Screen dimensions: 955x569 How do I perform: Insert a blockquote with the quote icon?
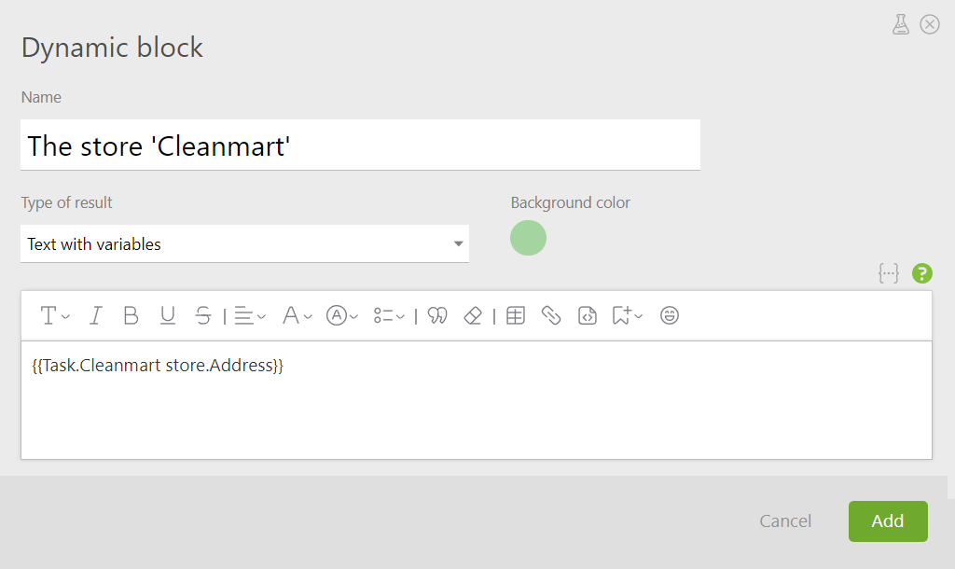(x=437, y=315)
